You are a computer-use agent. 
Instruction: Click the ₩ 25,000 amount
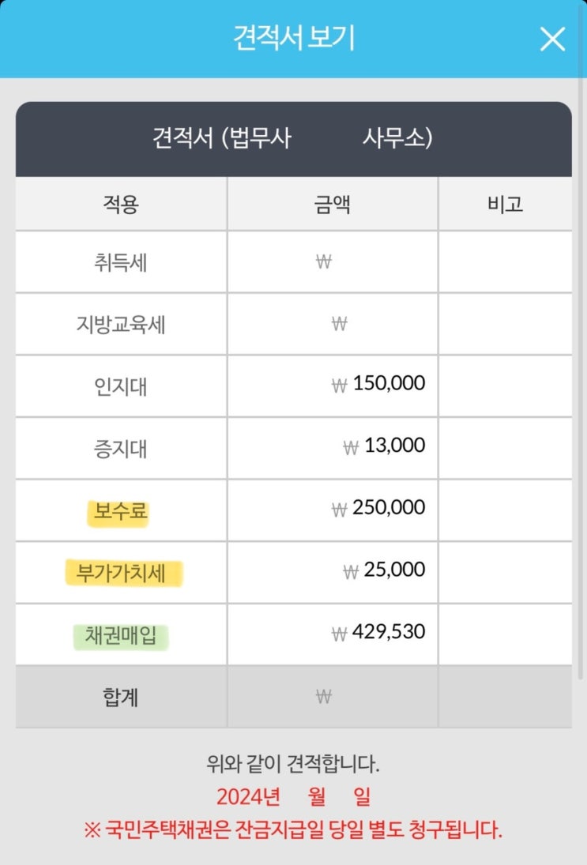pos(385,570)
